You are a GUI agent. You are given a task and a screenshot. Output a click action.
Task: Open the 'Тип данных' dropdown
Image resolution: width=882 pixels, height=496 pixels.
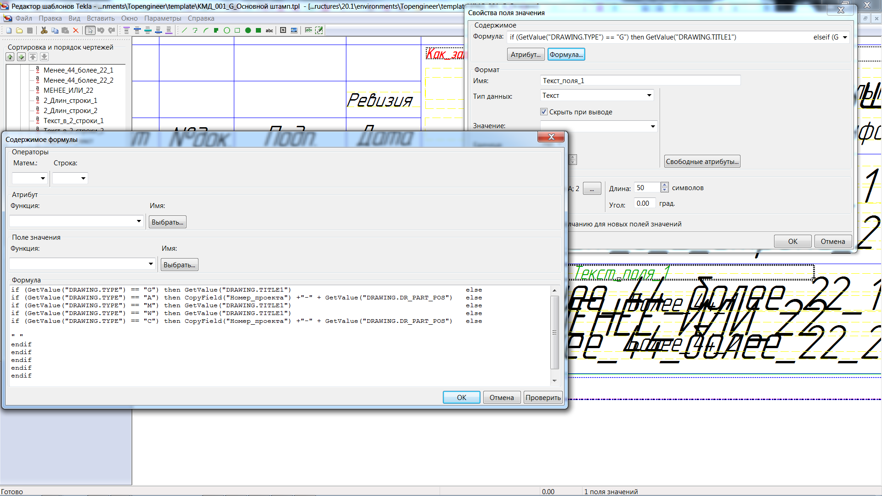649,96
